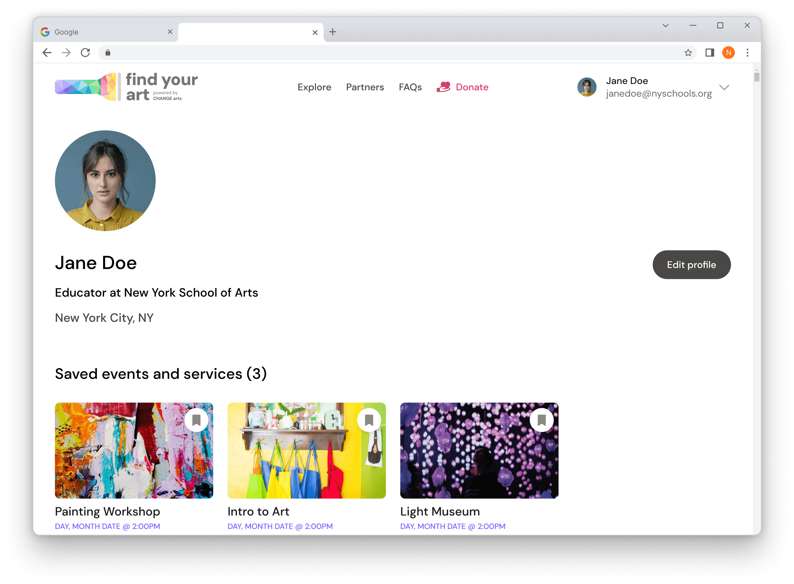Remove Light Museum bookmark
Screen dimensions: 794x584
click(x=541, y=420)
